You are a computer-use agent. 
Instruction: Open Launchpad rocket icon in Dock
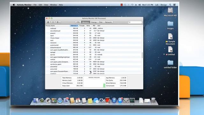(x=48, y=101)
